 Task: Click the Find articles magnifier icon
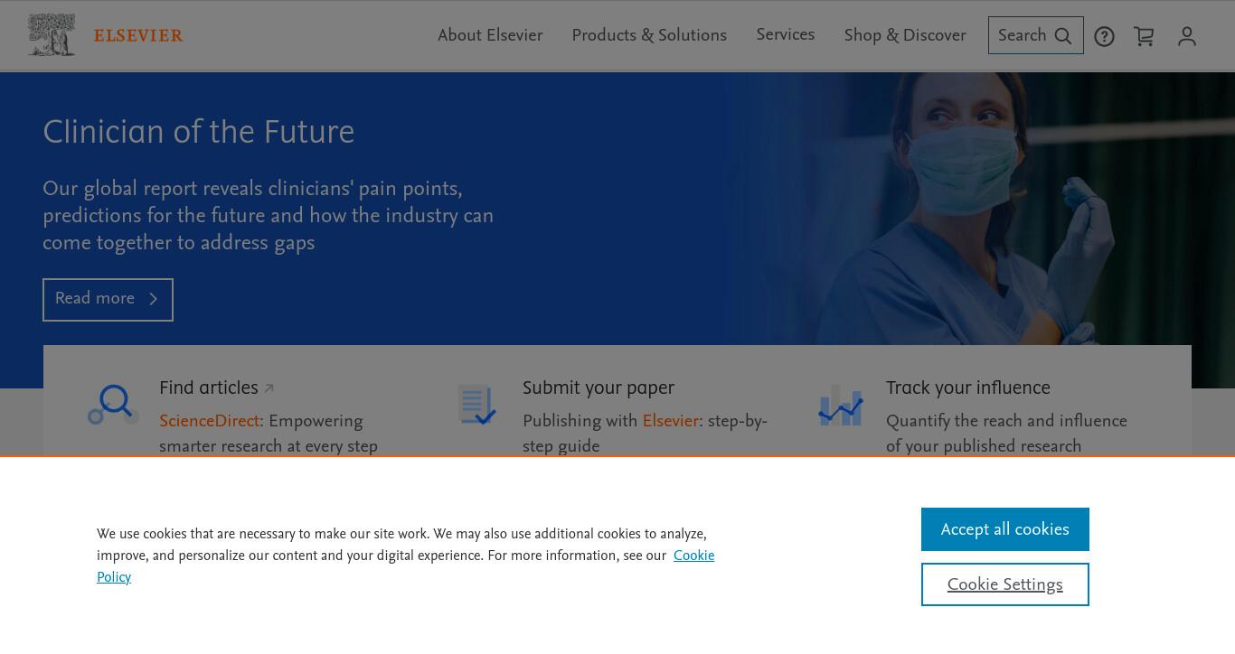coord(113,405)
